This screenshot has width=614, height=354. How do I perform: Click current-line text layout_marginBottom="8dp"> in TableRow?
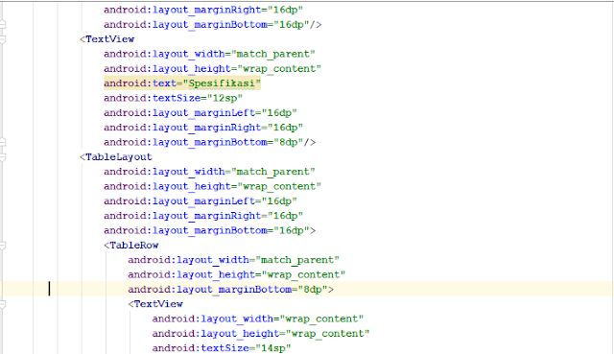pos(255,290)
